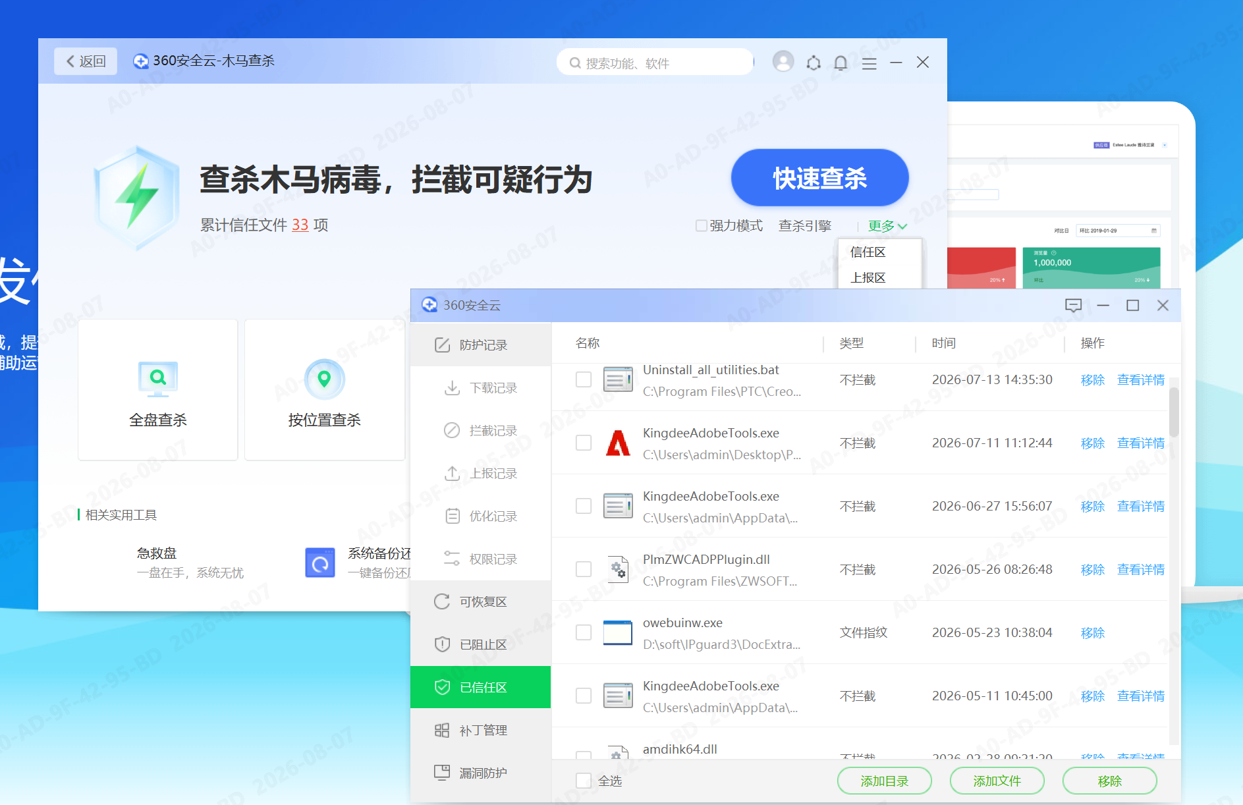Image resolution: width=1243 pixels, height=805 pixels.
Task: Open 权限记录 in sidebar
Action: click(481, 559)
